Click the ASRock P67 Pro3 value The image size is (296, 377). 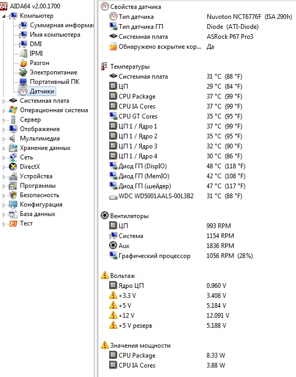[230, 37]
